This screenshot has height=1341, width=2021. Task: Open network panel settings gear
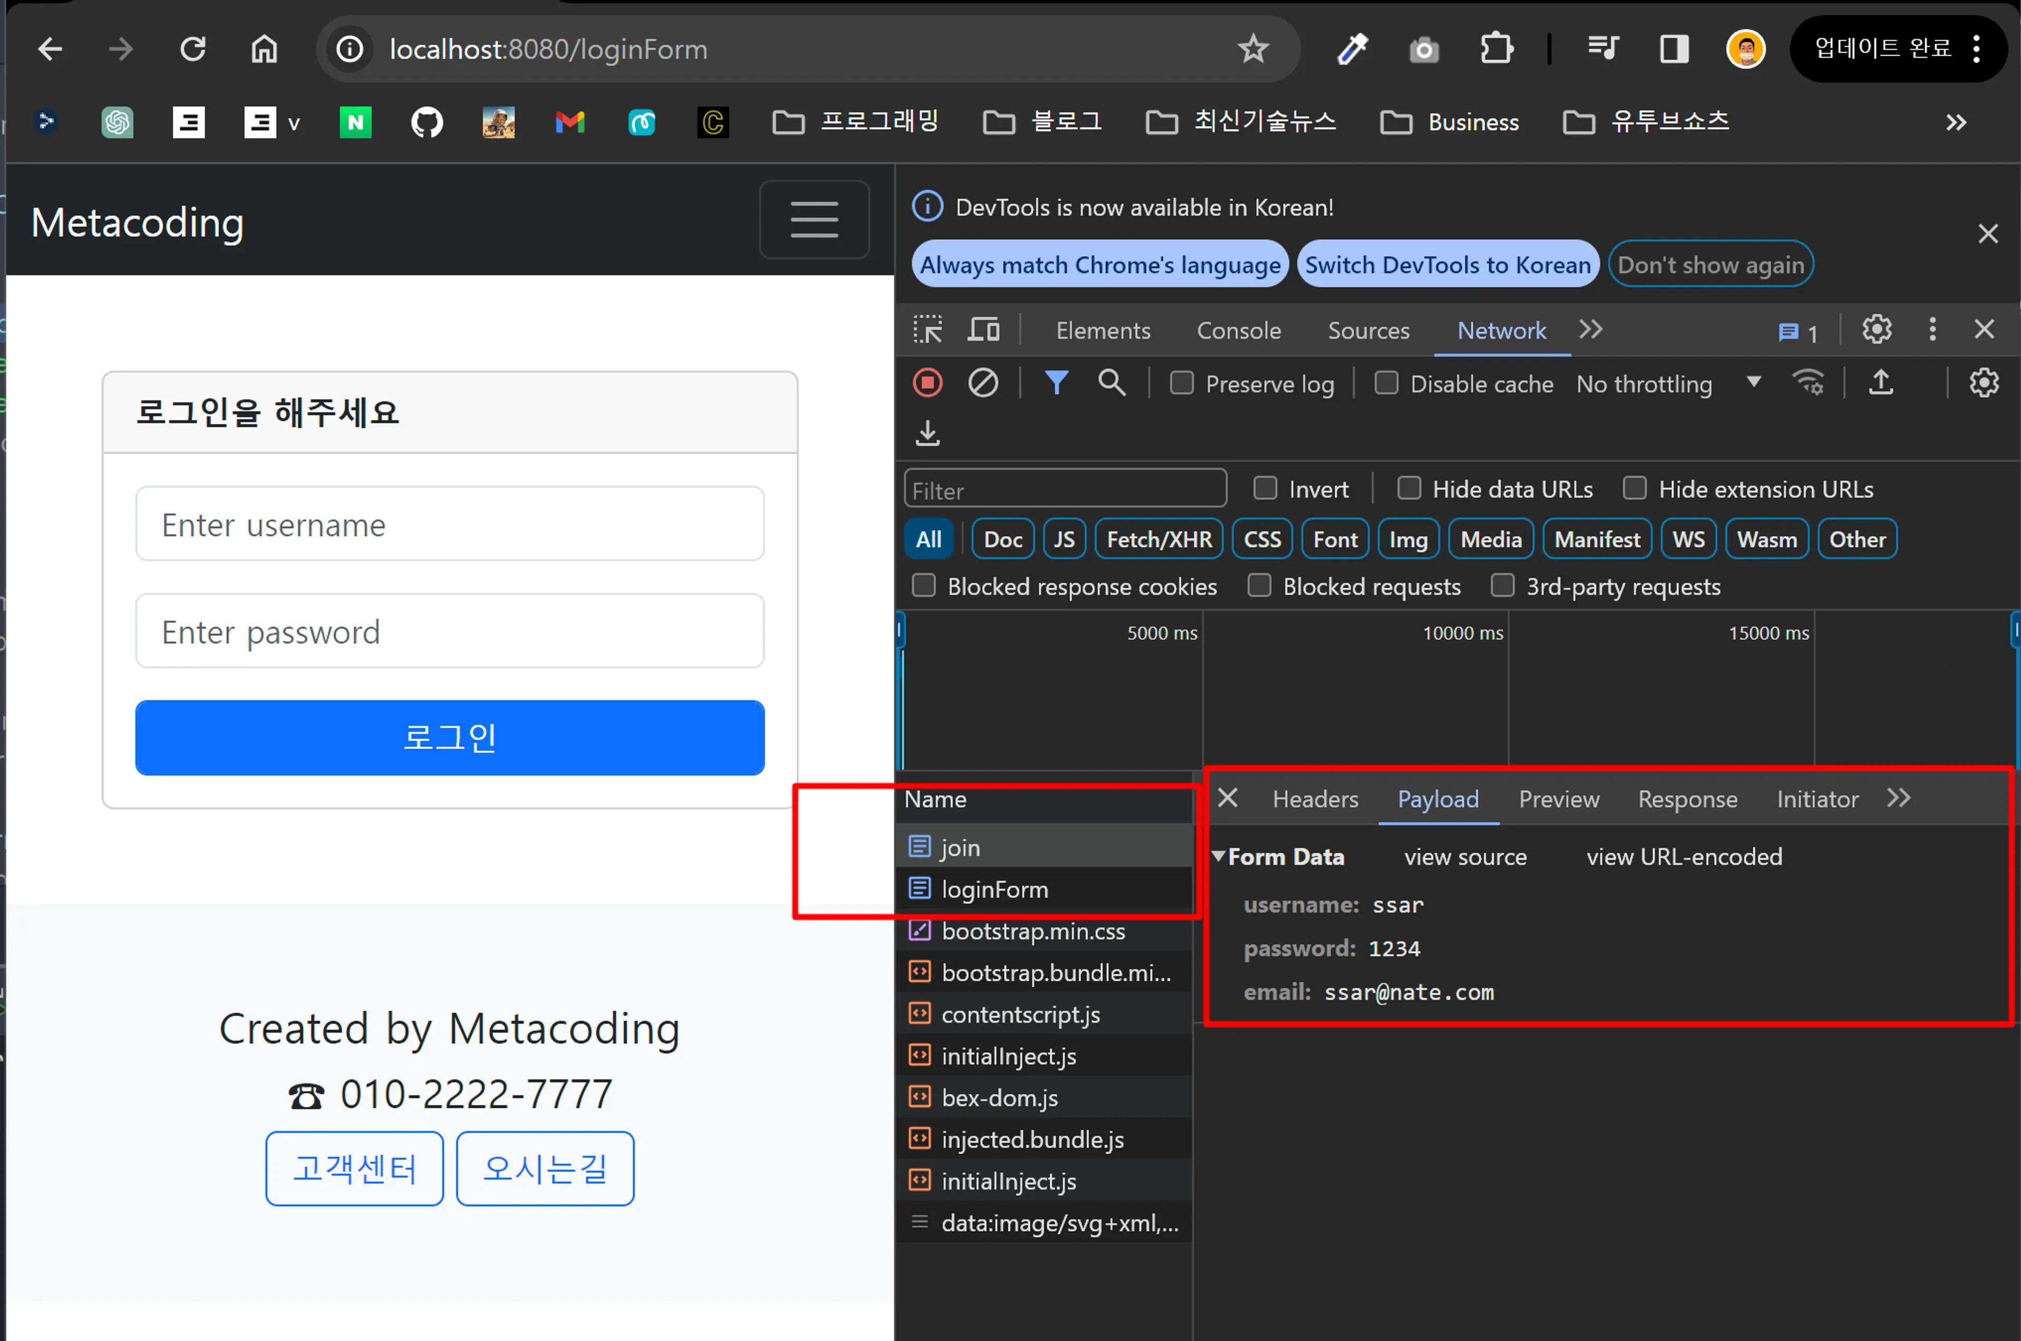point(1984,382)
